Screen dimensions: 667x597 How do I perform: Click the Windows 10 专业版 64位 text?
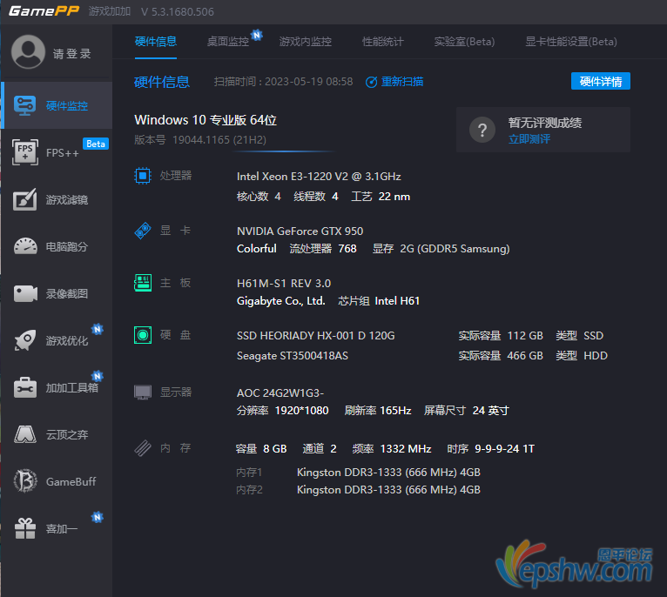(205, 120)
